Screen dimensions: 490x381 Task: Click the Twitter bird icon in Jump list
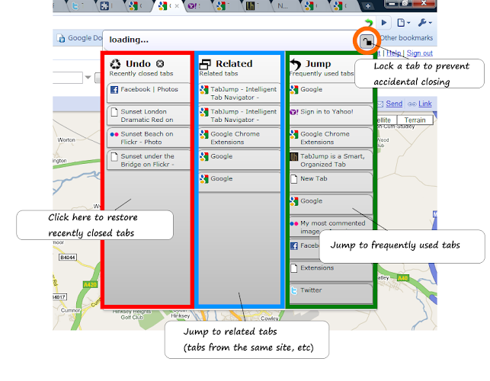coord(294,290)
